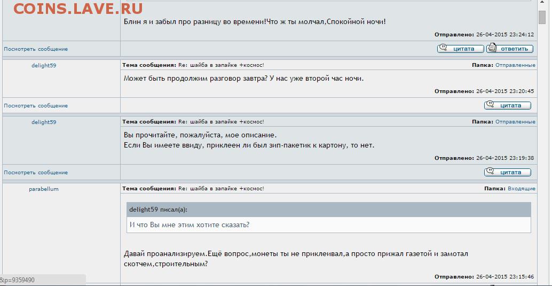
Task: Open parabellum user profile link
Action: click(x=44, y=189)
